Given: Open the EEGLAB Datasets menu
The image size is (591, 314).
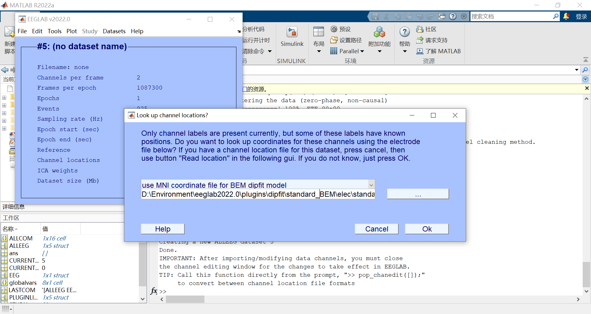Looking at the screenshot, I should pyautogui.click(x=114, y=31).
